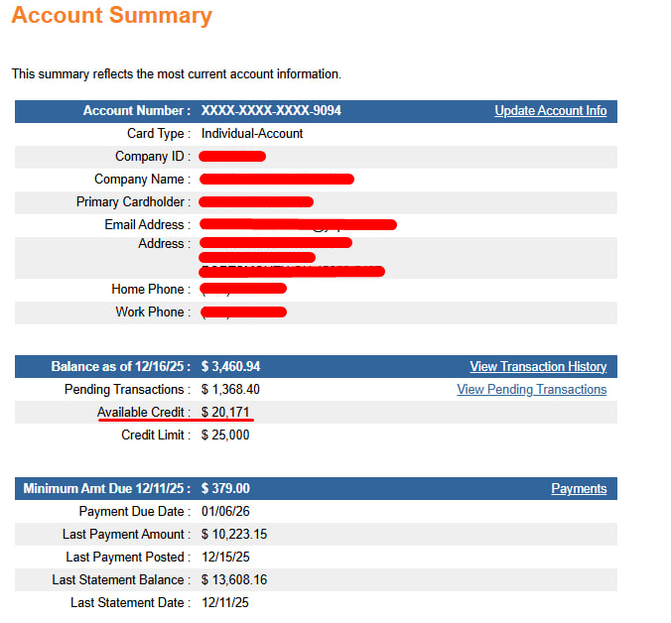
Task: Go to the Payments link
Action: [x=579, y=489]
